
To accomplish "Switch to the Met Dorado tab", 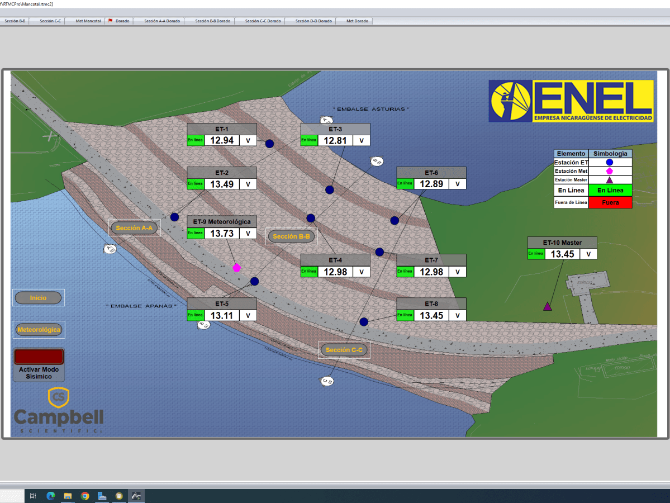I will coord(357,21).
